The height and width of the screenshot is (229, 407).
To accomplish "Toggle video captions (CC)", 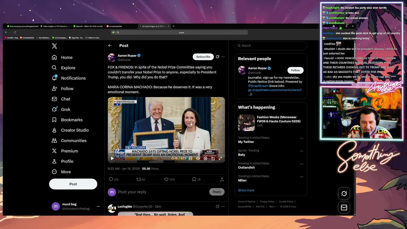I will point(190,158).
